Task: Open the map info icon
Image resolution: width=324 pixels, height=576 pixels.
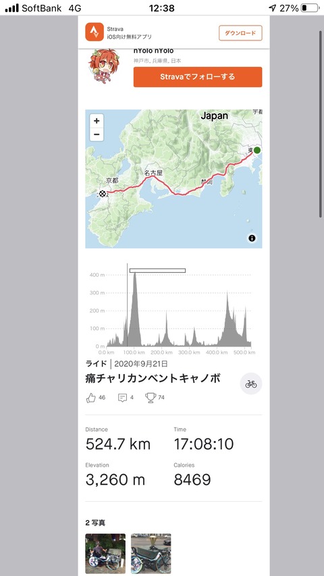Action: pyautogui.click(x=252, y=238)
